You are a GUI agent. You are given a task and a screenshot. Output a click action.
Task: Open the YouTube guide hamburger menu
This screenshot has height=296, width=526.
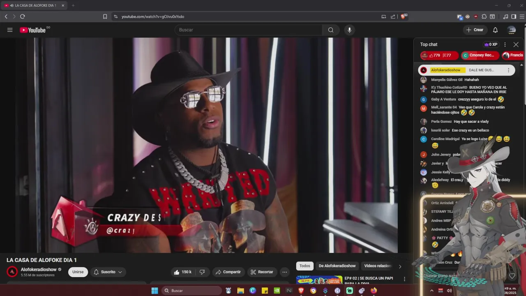tap(10, 30)
